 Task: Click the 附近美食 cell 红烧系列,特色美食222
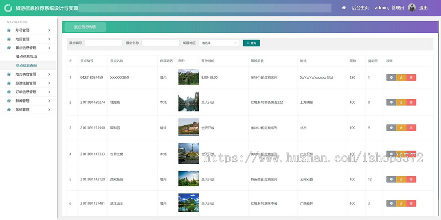click(x=267, y=103)
